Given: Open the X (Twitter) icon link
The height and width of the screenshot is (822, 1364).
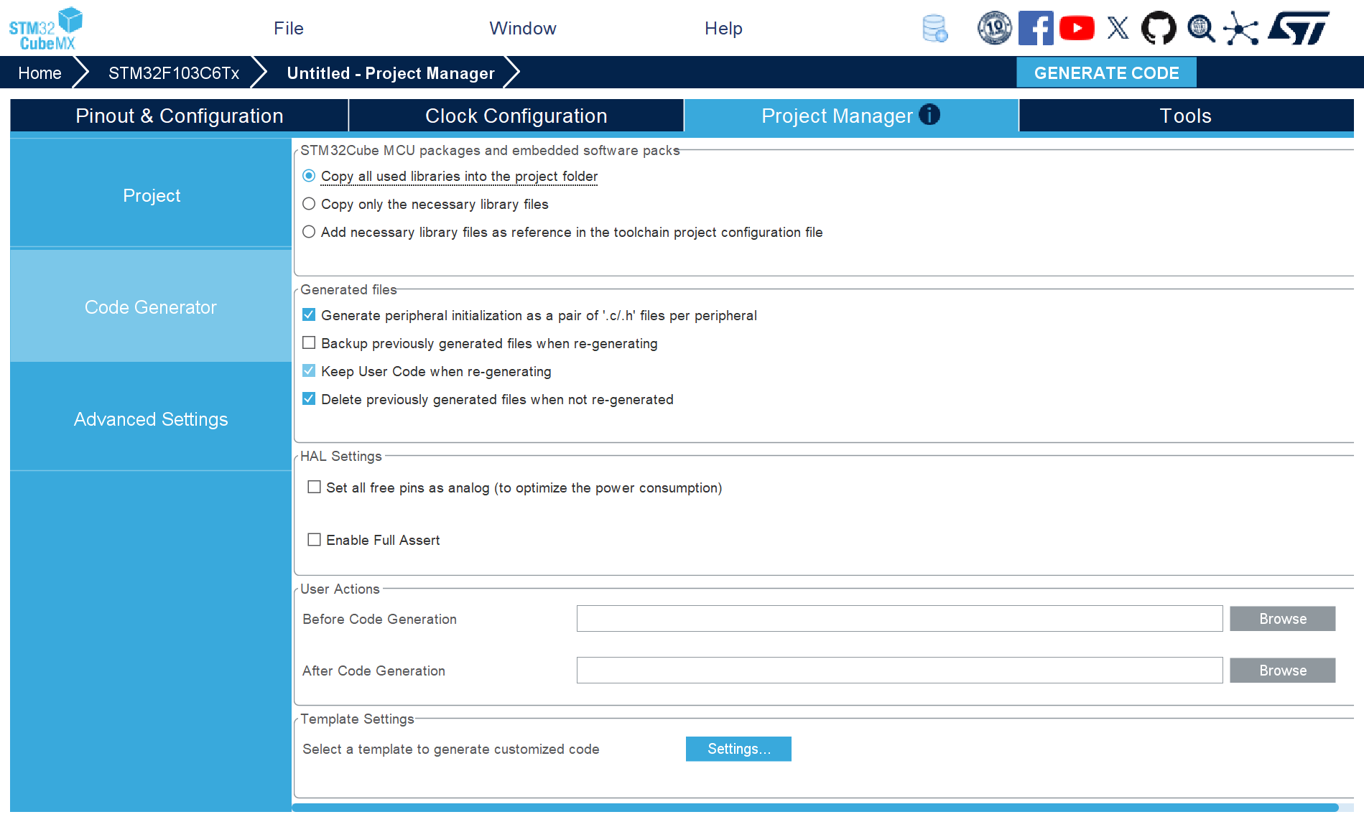Looking at the screenshot, I should (x=1118, y=29).
